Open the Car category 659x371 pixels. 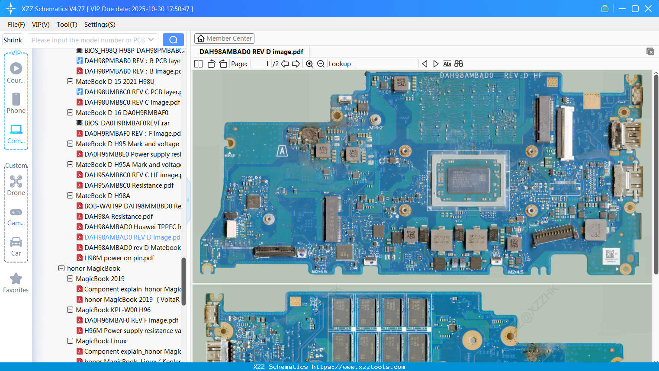pyautogui.click(x=16, y=246)
